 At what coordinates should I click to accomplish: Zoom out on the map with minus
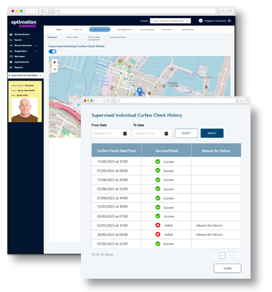tap(54, 69)
